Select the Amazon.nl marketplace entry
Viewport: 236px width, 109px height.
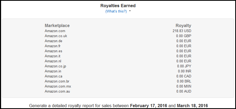point(53,61)
